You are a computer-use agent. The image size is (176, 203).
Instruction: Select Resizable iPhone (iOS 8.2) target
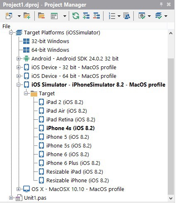[77, 181]
